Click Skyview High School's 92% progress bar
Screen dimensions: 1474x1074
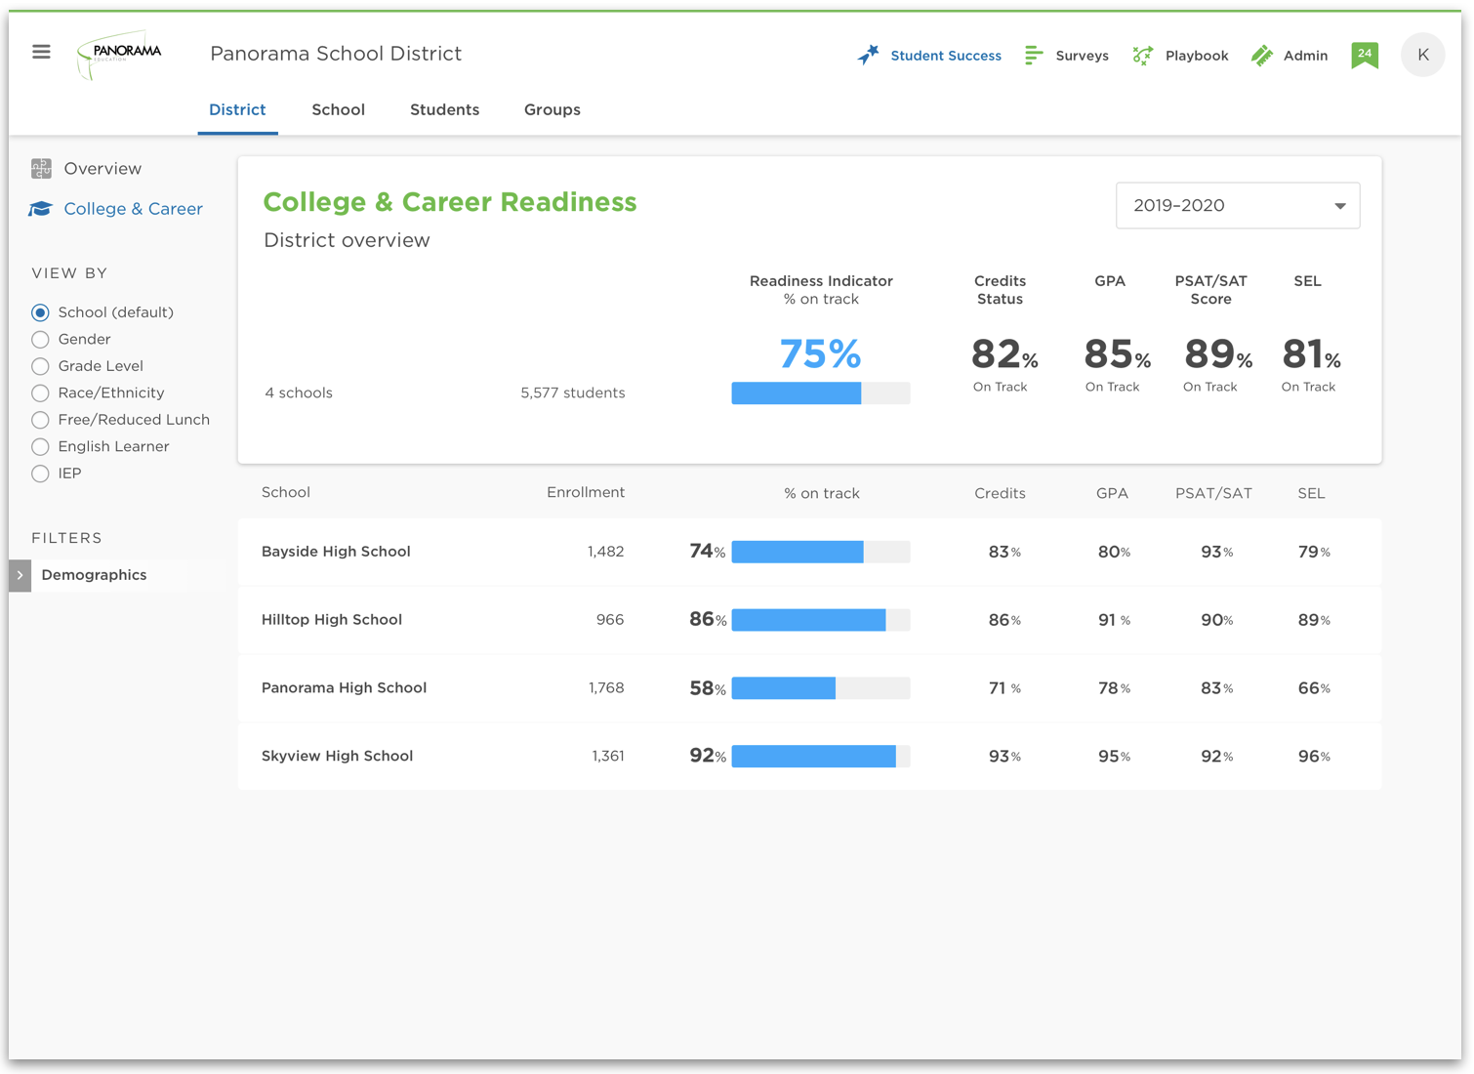821,757
